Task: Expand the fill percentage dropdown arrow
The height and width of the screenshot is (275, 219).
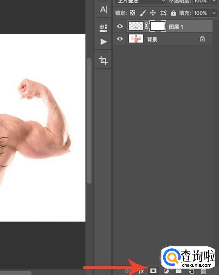Action: [214, 13]
